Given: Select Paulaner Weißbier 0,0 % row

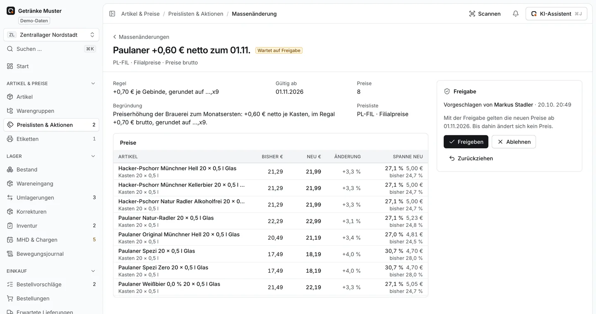Looking at the screenshot, I should [x=271, y=287].
